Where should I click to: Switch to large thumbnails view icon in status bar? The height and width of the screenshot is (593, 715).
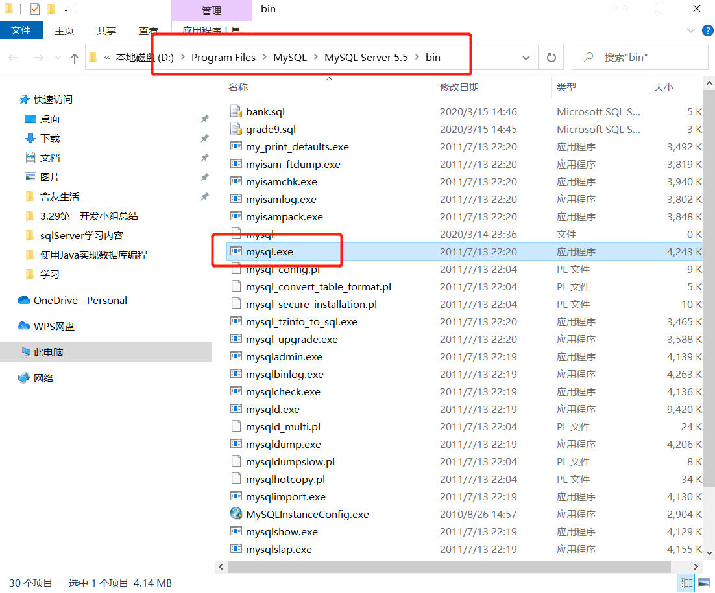tap(704, 583)
